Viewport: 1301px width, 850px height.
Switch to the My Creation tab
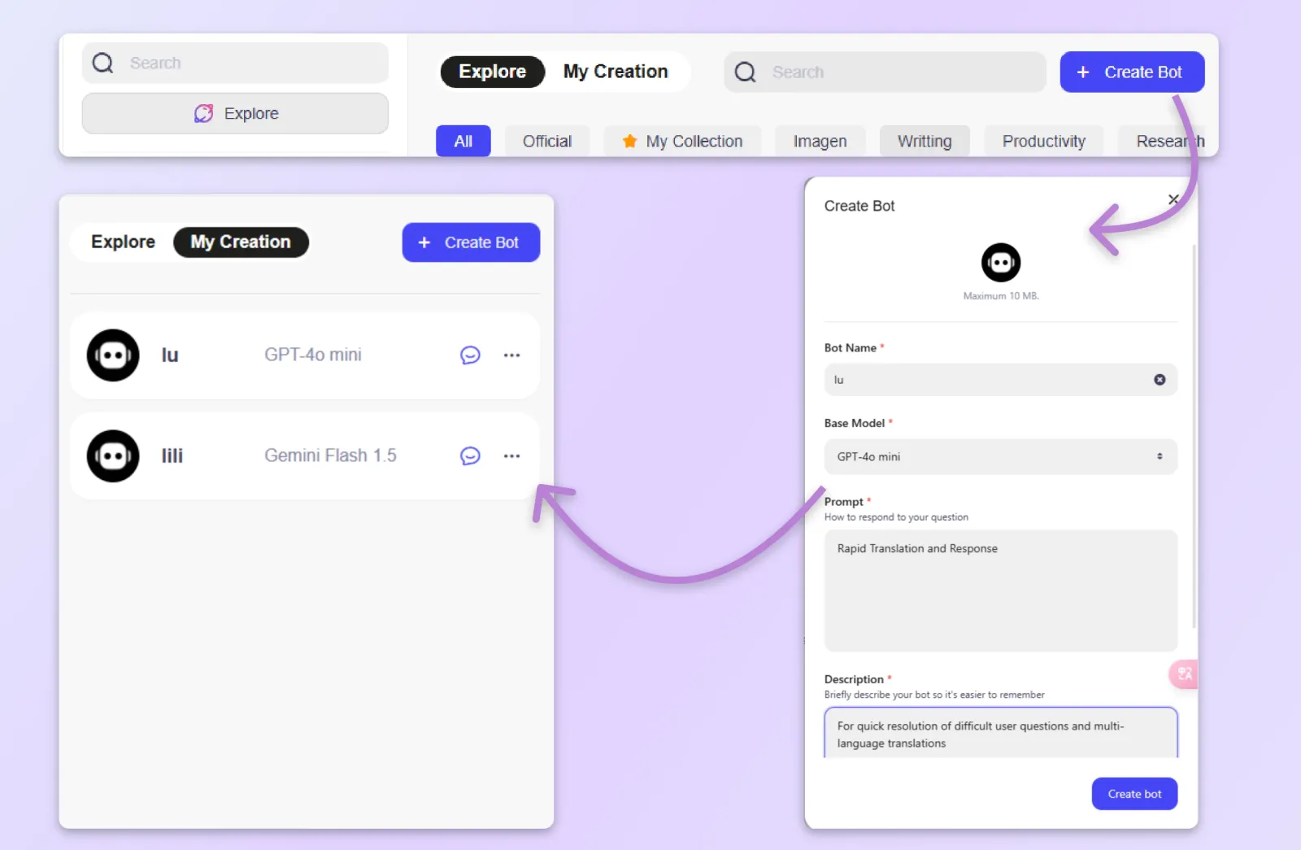616,72
